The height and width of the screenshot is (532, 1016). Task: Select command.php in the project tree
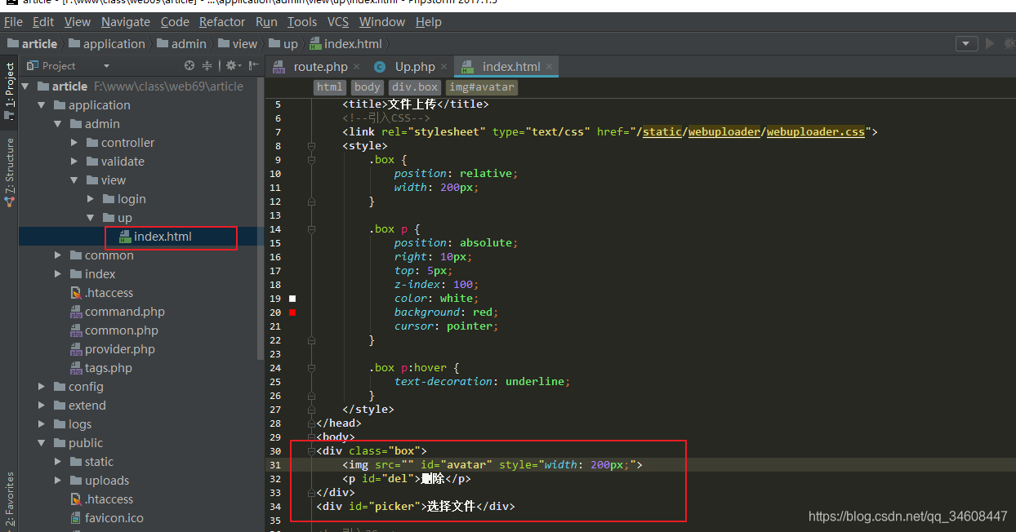[125, 312]
